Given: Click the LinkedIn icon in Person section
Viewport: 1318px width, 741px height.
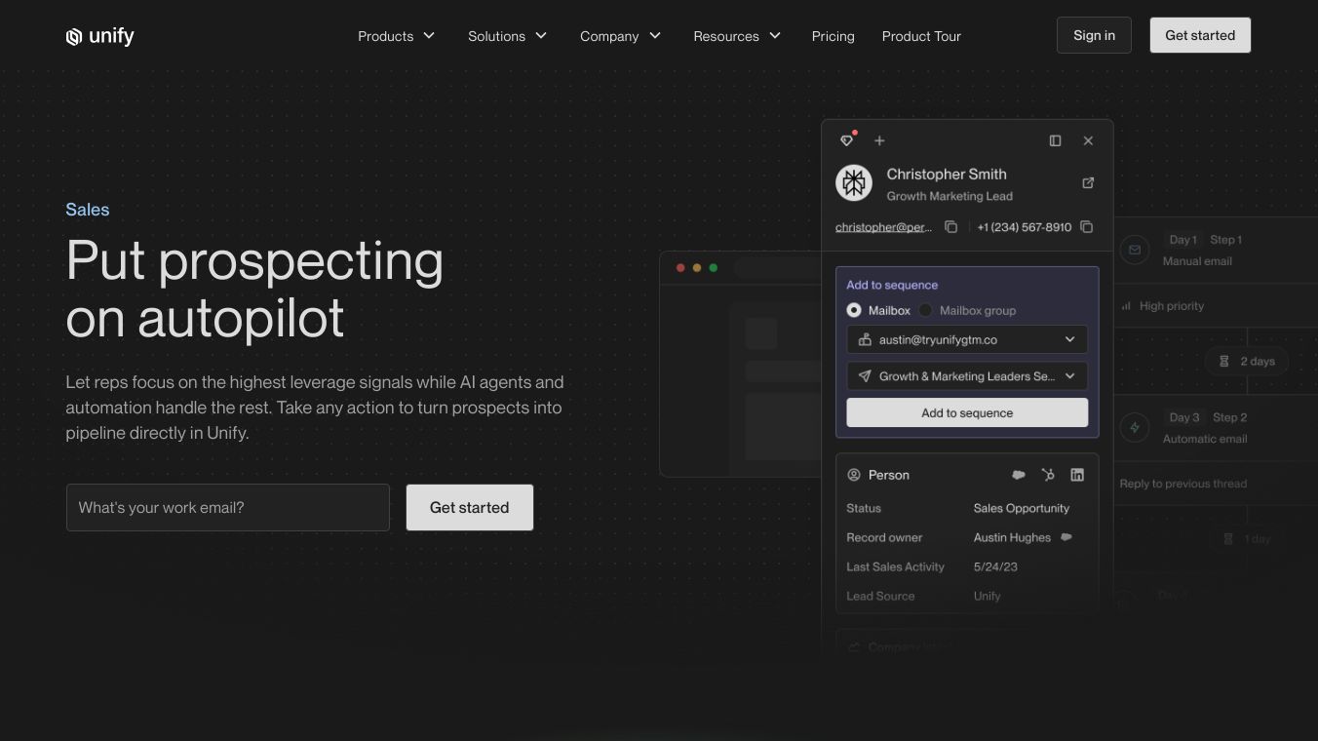Looking at the screenshot, I should pyautogui.click(x=1077, y=475).
